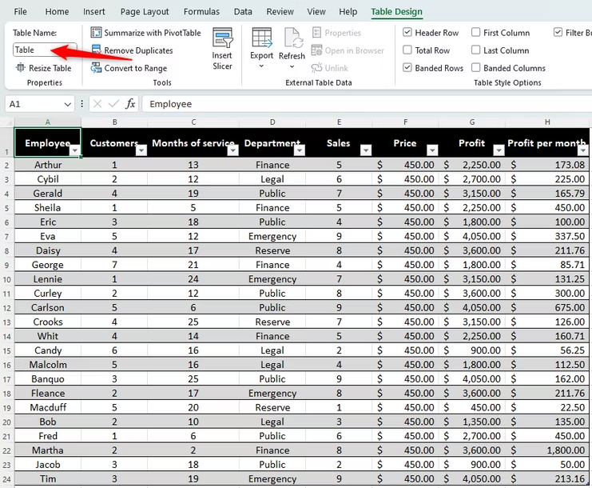The width and height of the screenshot is (592, 488).
Task: Enable the Total Row checkbox
Action: [407, 50]
